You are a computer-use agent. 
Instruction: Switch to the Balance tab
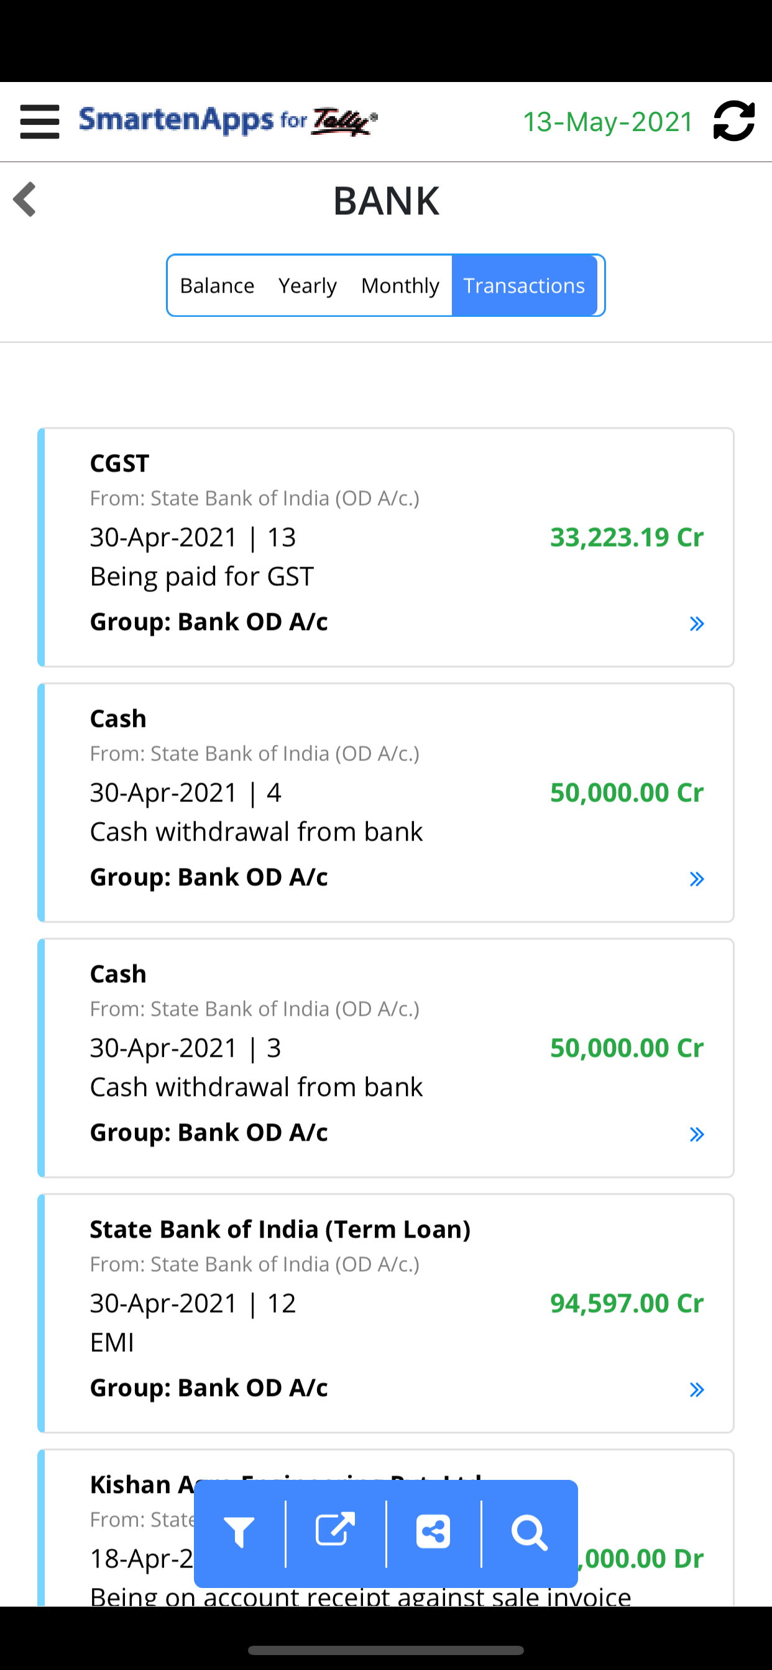[x=217, y=285]
